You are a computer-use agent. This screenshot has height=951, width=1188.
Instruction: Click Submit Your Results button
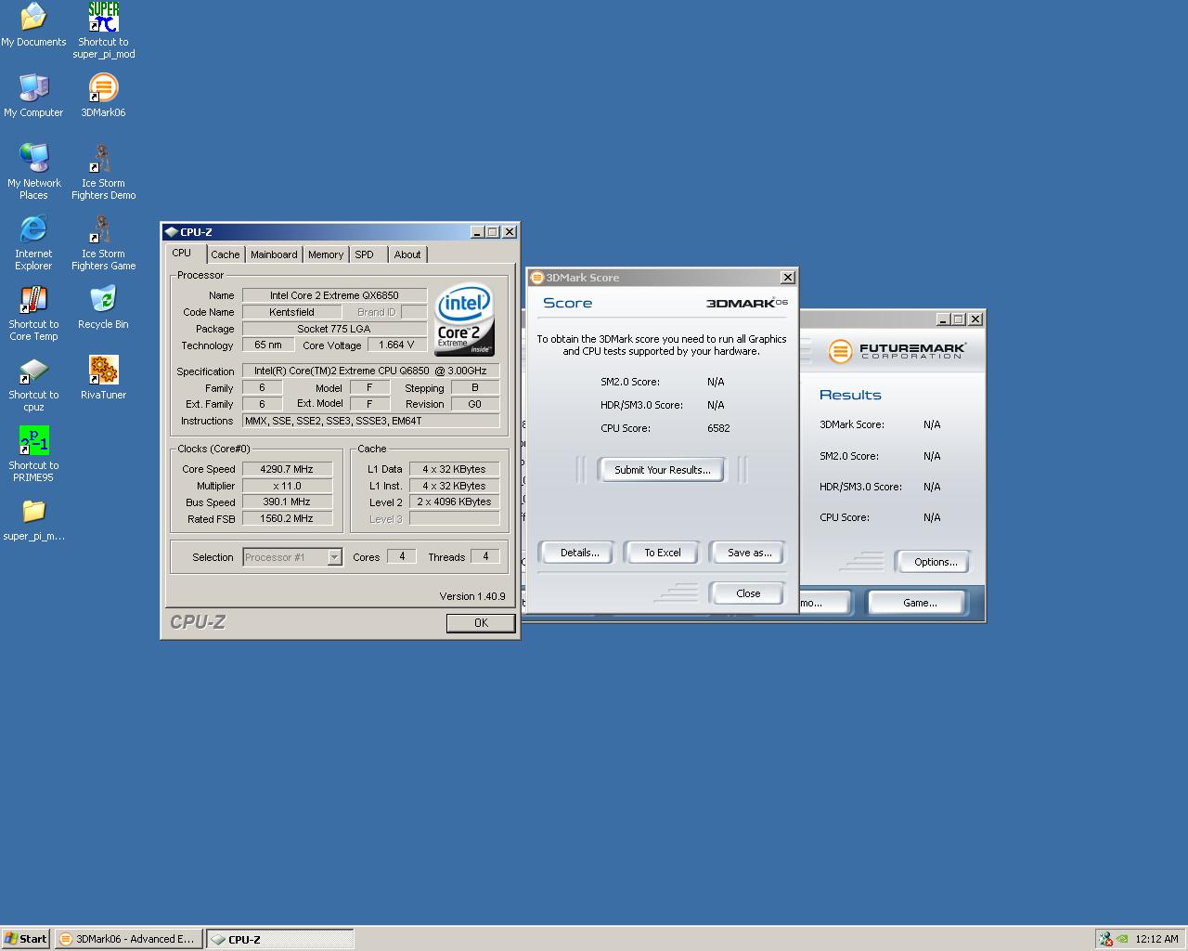tap(663, 470)
